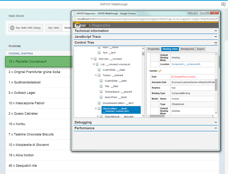The height and width of the screenshot is (174, 228).
Task: Click the control icon beside SearchField __field0
Action: (101, 97)
